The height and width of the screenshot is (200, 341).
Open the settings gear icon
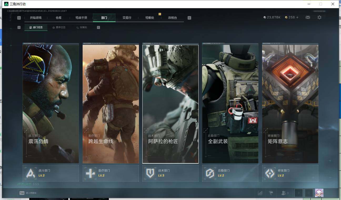(x=319, y=17)
